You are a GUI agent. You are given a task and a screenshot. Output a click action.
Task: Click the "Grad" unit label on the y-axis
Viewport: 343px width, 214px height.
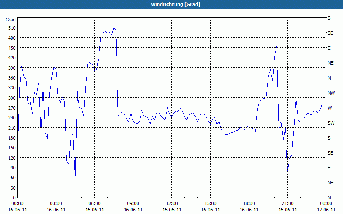pyautogui.click(x=10, y=20)
